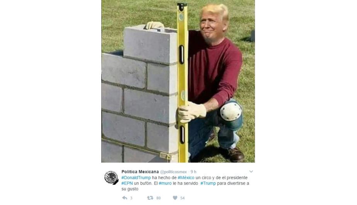Open the #muro hashtag
The height and width of the screenshot is (205, 357).
pyautogui.click(x=165, y=183)
